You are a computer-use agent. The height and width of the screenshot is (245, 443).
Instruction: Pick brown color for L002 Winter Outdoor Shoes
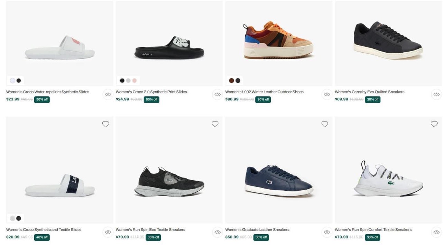point(231,81)
